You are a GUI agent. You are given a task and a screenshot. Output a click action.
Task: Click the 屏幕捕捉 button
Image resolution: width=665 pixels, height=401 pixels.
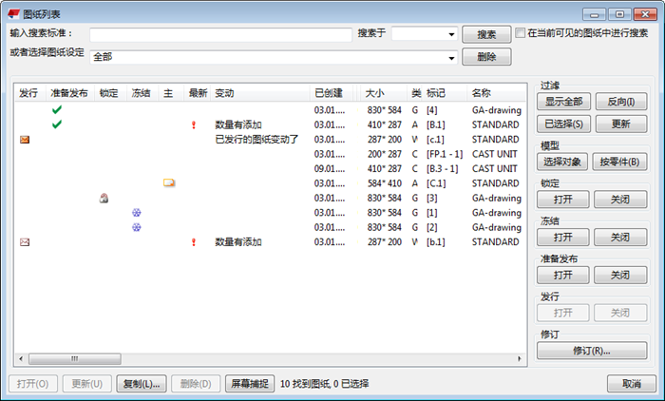250,384
